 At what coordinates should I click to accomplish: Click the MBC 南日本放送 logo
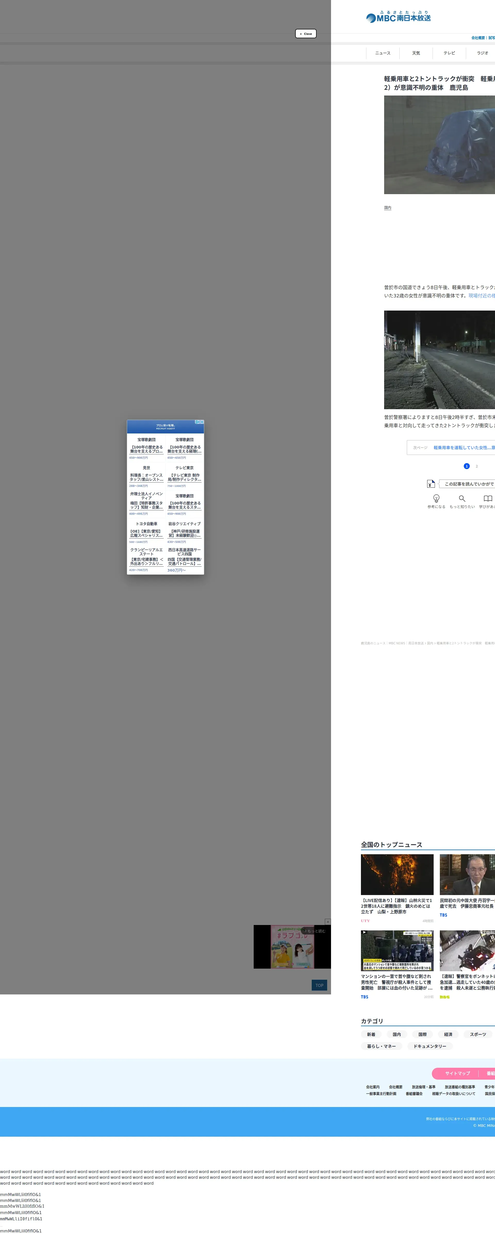[398, 17]
